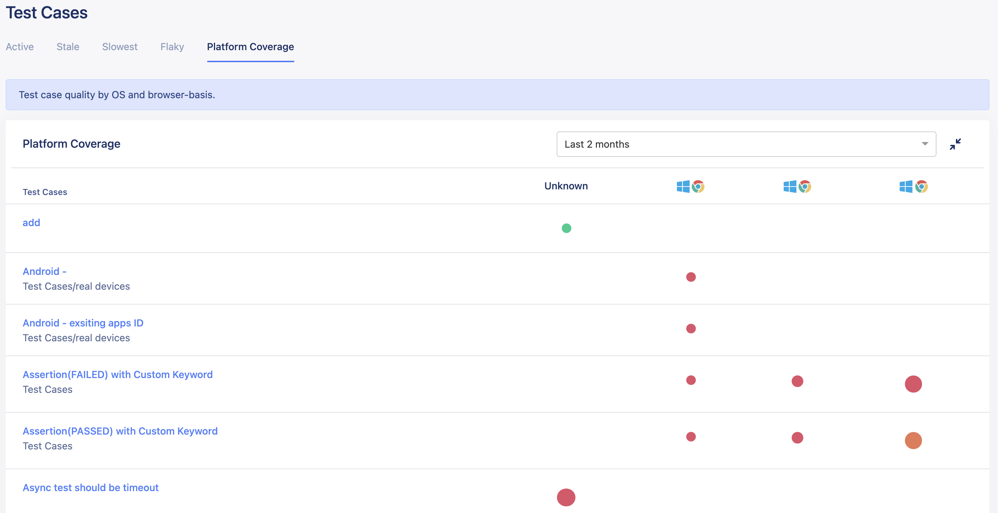
Task: Click the Chrome browser icon in first column header
Action: 698,187
